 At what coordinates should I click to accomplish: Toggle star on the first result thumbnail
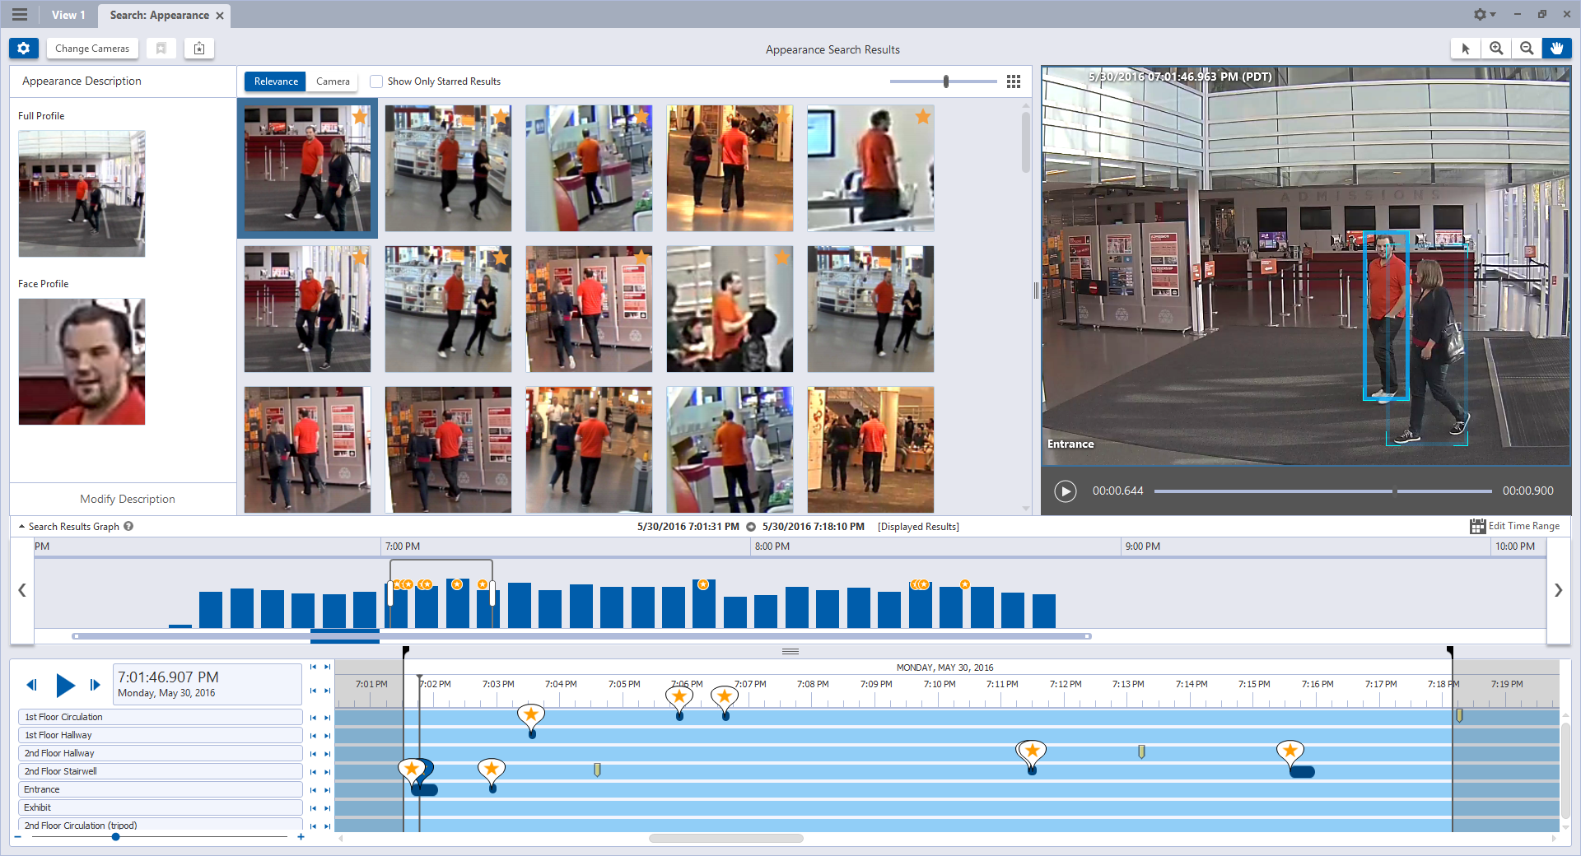[360, 117]
